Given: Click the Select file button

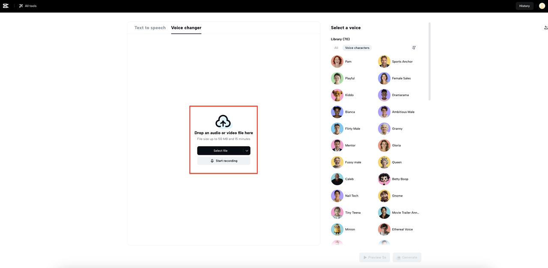Looking at the screenshot, I should [220, 151].
